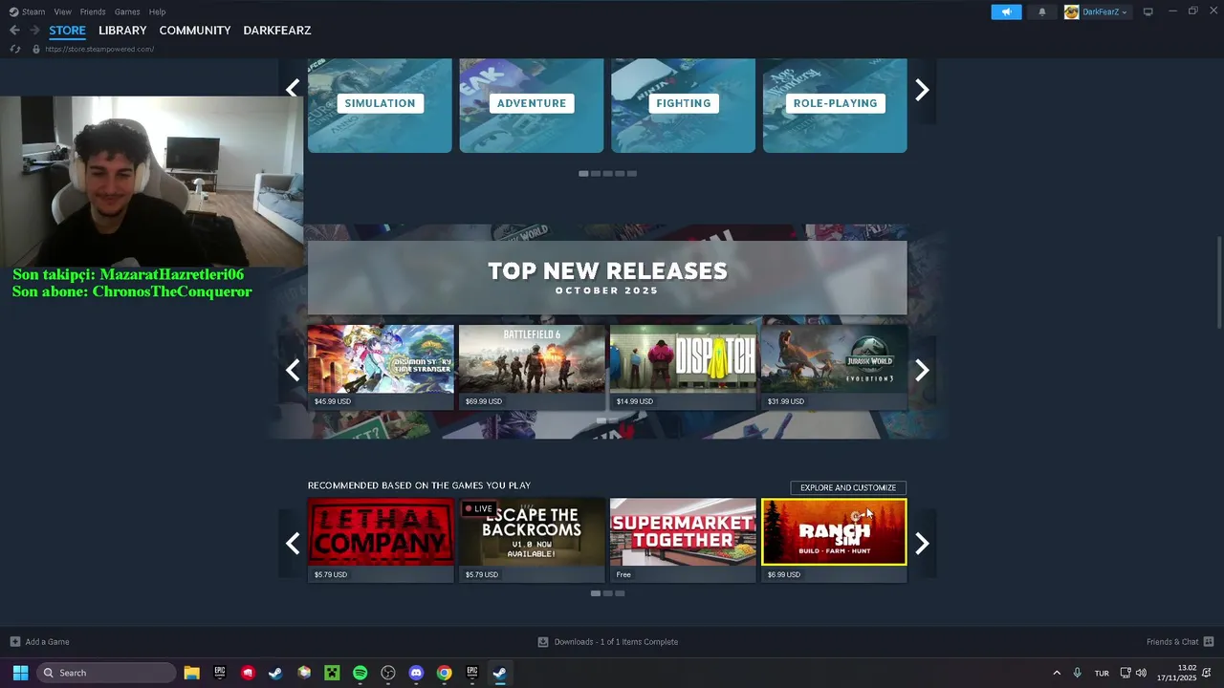Open the View menu

62,11
